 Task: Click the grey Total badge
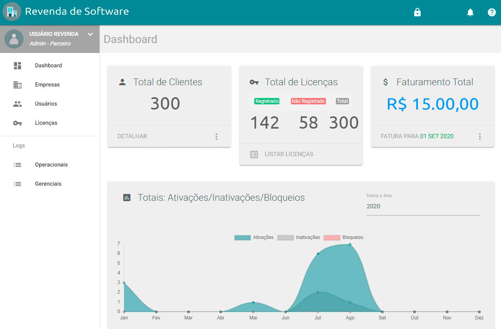point(342,101)
